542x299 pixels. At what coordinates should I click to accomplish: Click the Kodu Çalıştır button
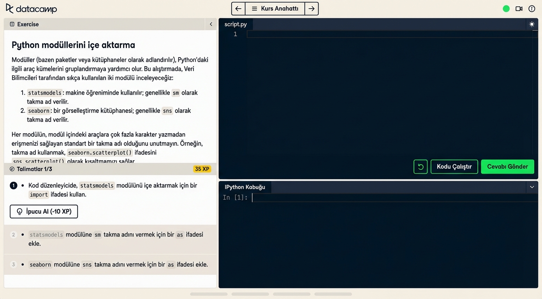click(454, 167)
